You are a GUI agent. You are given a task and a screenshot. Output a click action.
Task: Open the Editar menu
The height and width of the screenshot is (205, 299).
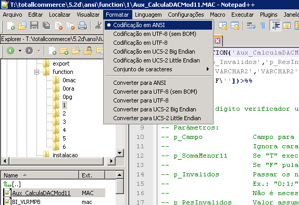click(35, 15)
